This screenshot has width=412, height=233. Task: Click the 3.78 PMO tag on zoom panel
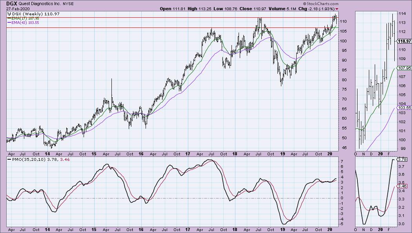click(x=402, y=159)
